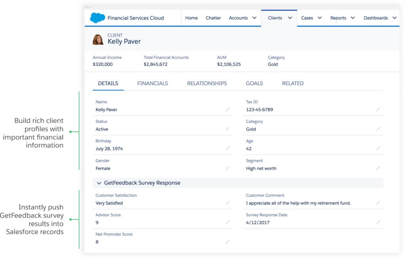Edit the Tax ID pencil icon

[378, 110]
